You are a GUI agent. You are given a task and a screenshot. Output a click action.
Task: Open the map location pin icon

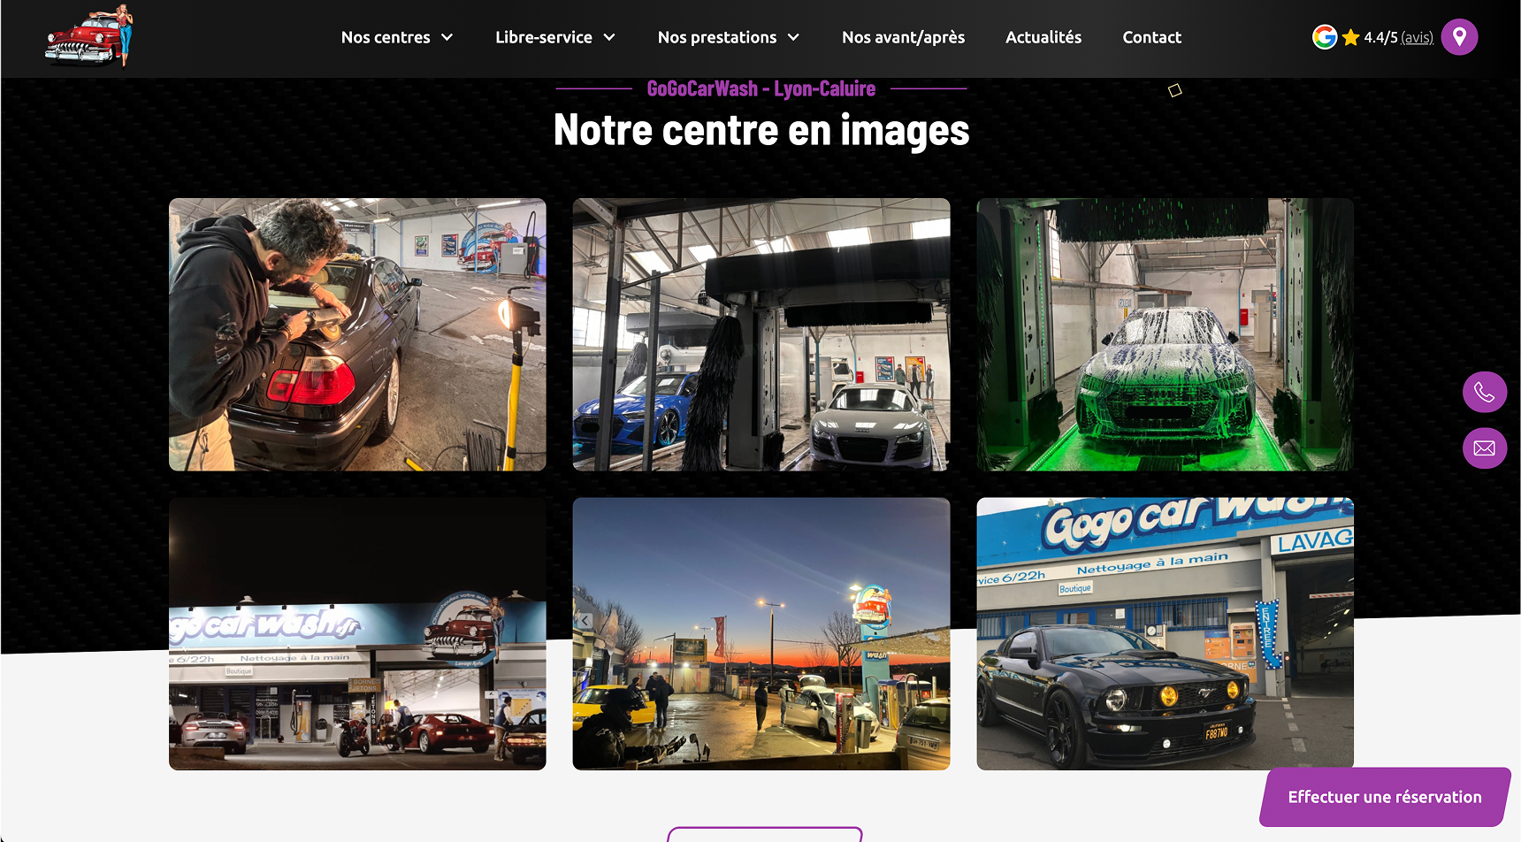pyautogui.click(x=1459, y=37)
